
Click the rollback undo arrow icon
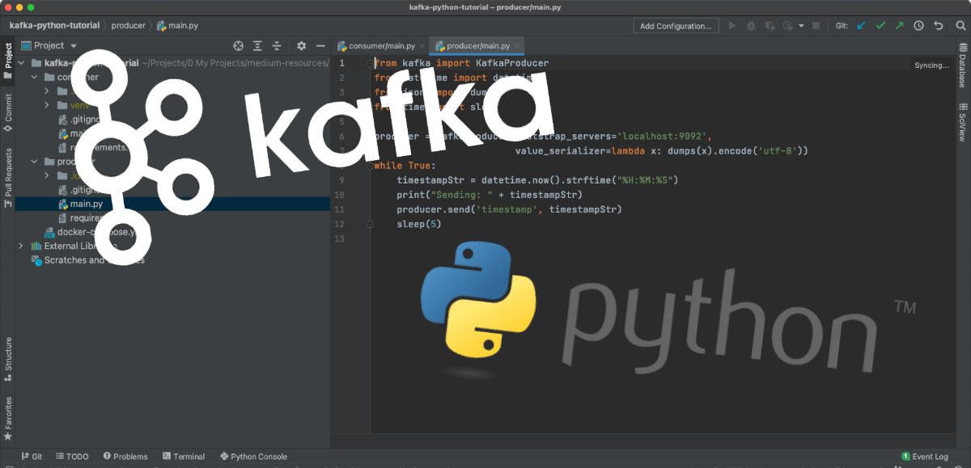pos(938,26)
